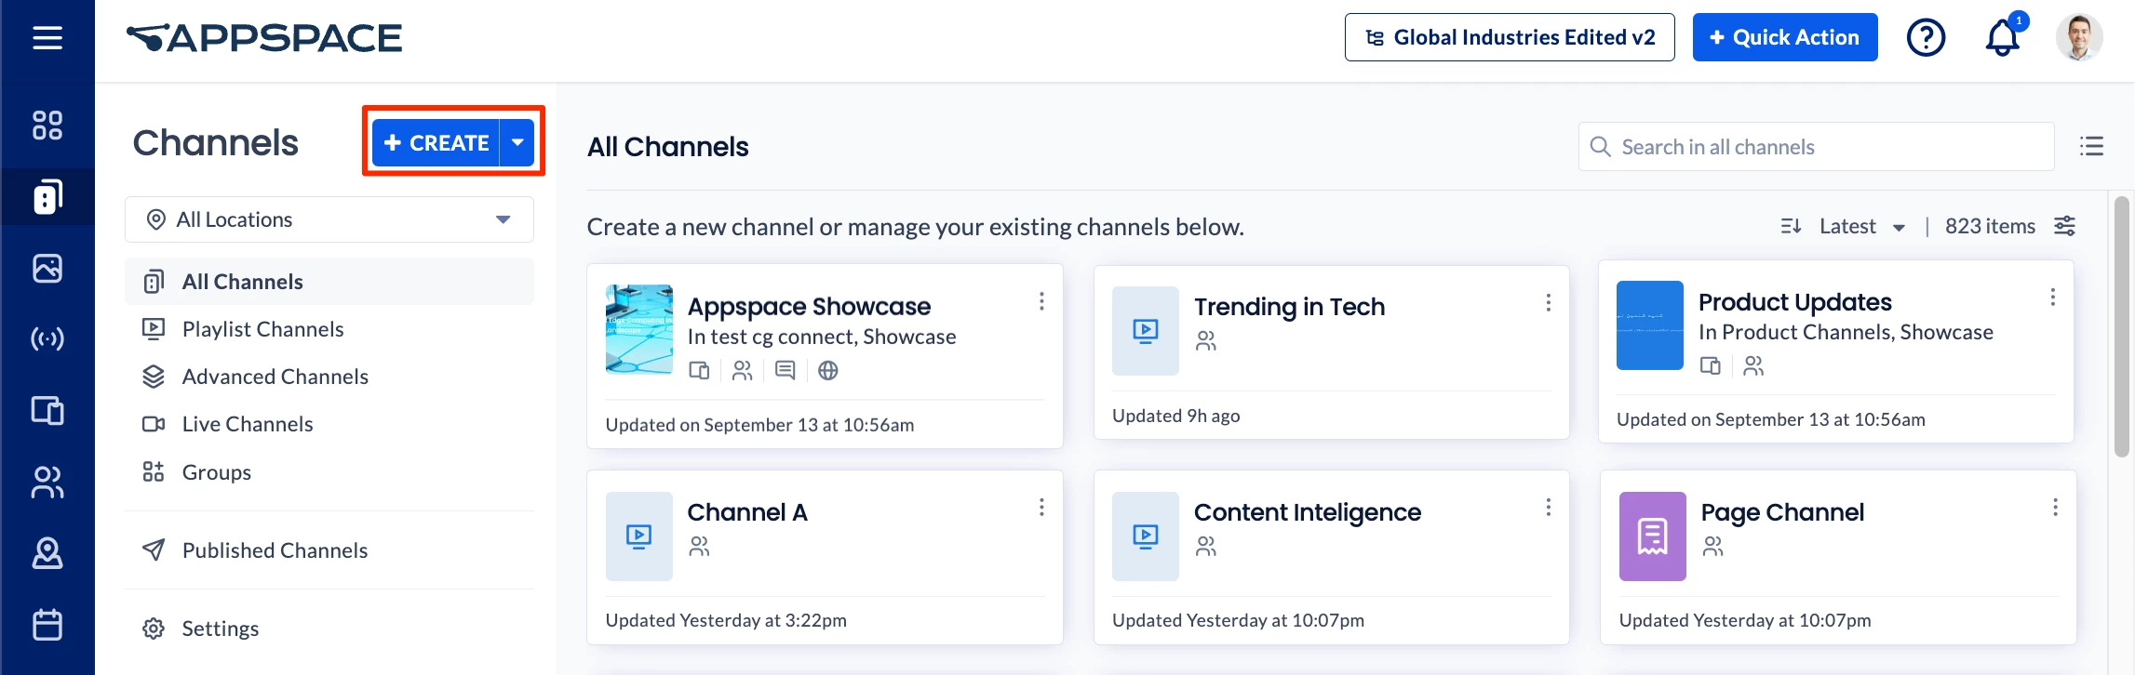Click the purple Page Channel thumbnail
The height and width of the screenshot is (675, 2135).
(x=1652, y=536)
